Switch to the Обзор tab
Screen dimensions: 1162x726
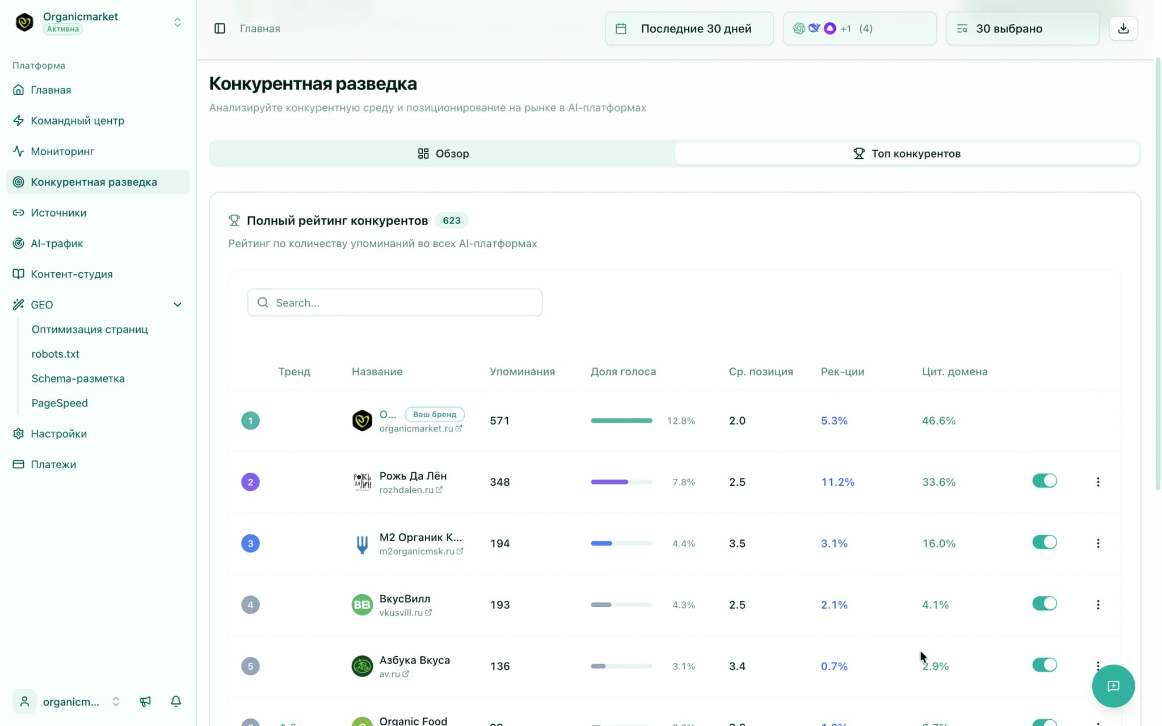pos(443,154)
